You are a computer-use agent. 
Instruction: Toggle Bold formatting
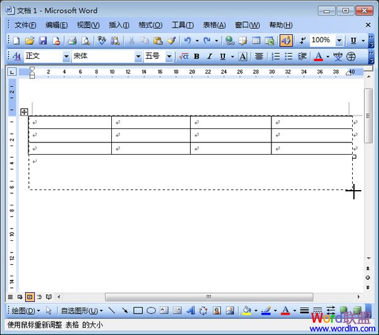pyautogui.click(x=196, y=56)
